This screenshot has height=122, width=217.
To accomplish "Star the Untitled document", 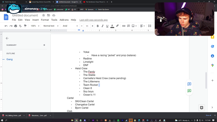I will (43, 15).
